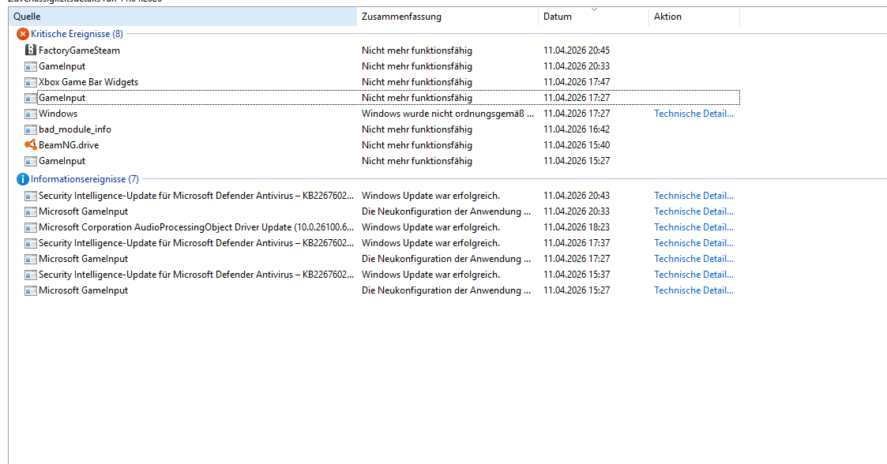This screenshot has width=887, height=464.
Task: Click the icon of Microsoft GameInput at 15:27
Action: coord(31,290)
